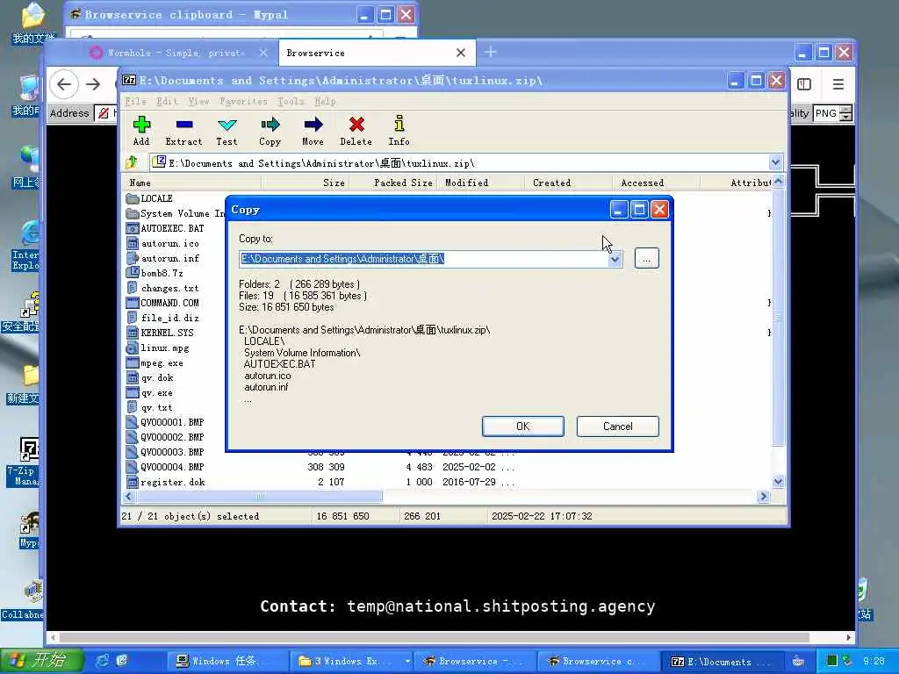Open the View menu in 7-Zip

point(199,102)
